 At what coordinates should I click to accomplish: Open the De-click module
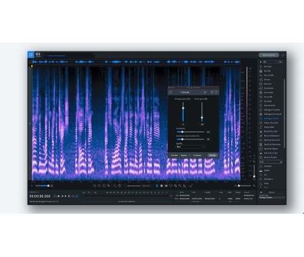268,66
